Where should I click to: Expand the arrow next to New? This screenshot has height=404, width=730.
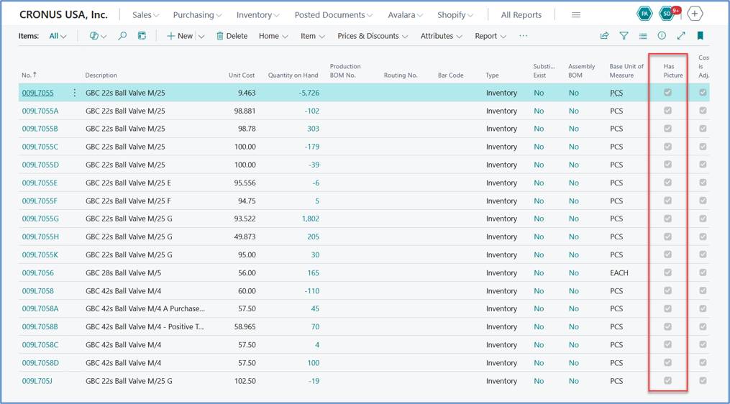pyautogui.click(x=201, y=37)
